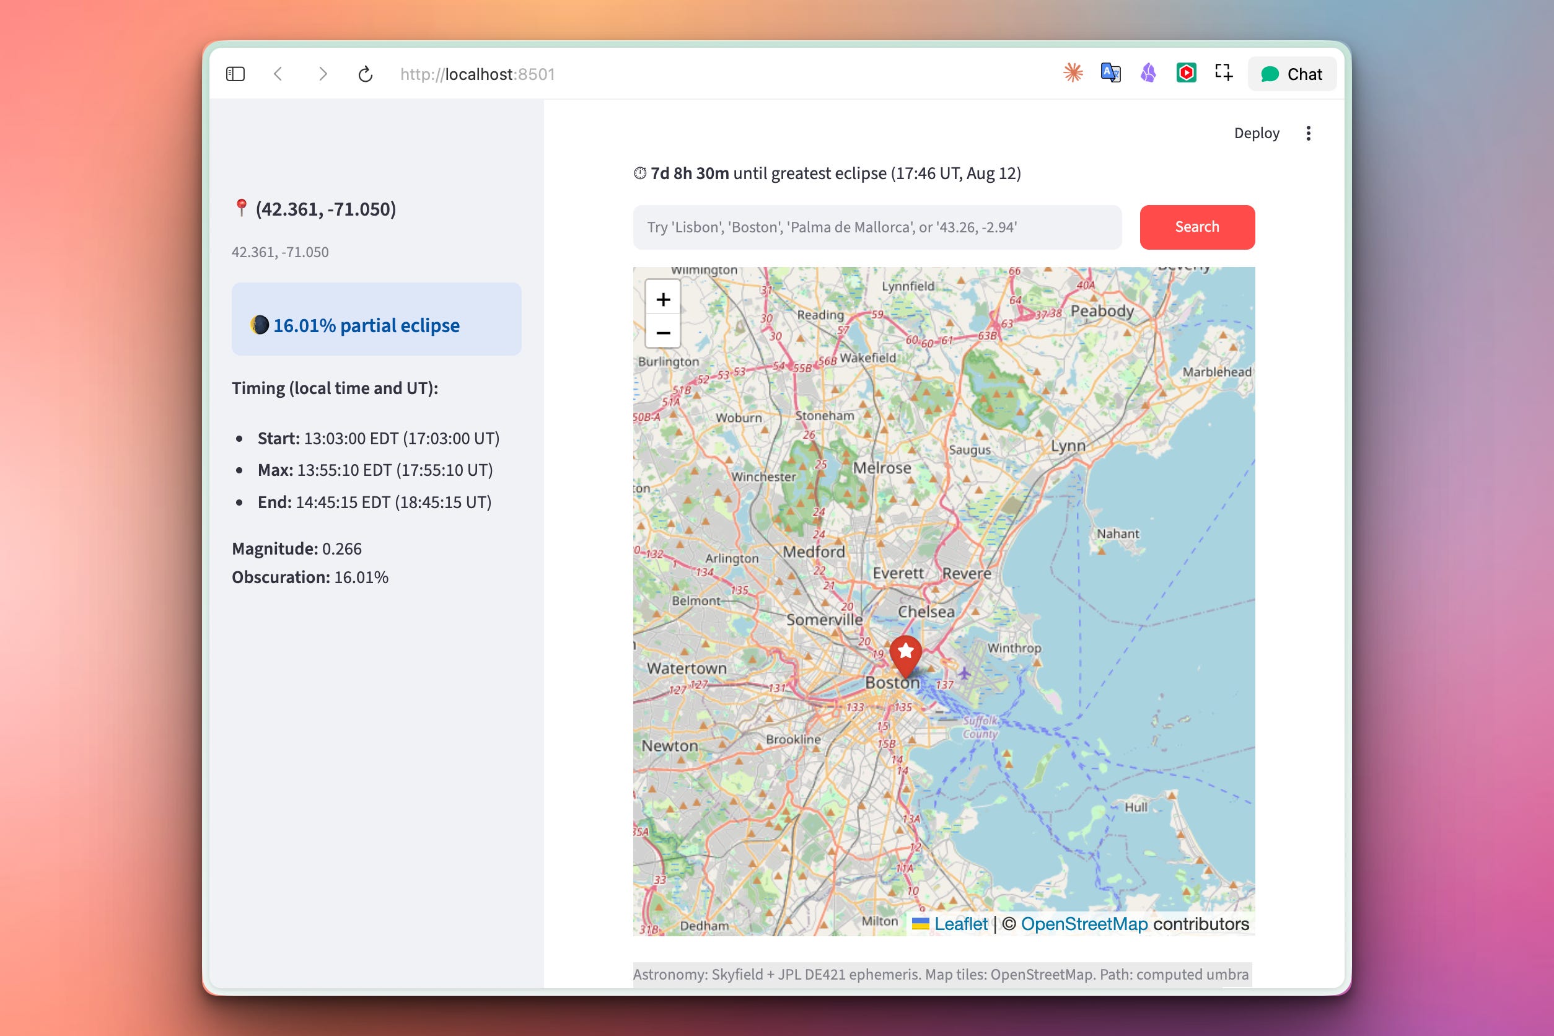1554x1036 pixels.
Task: Click the Obscuration 16.01% value
Action: click(x=310, y=577)
